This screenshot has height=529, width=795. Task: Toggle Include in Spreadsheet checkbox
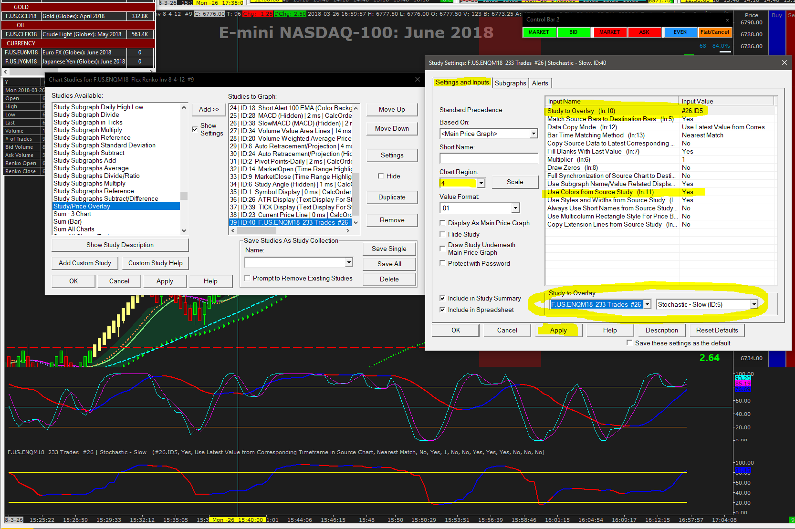(442, 310)
